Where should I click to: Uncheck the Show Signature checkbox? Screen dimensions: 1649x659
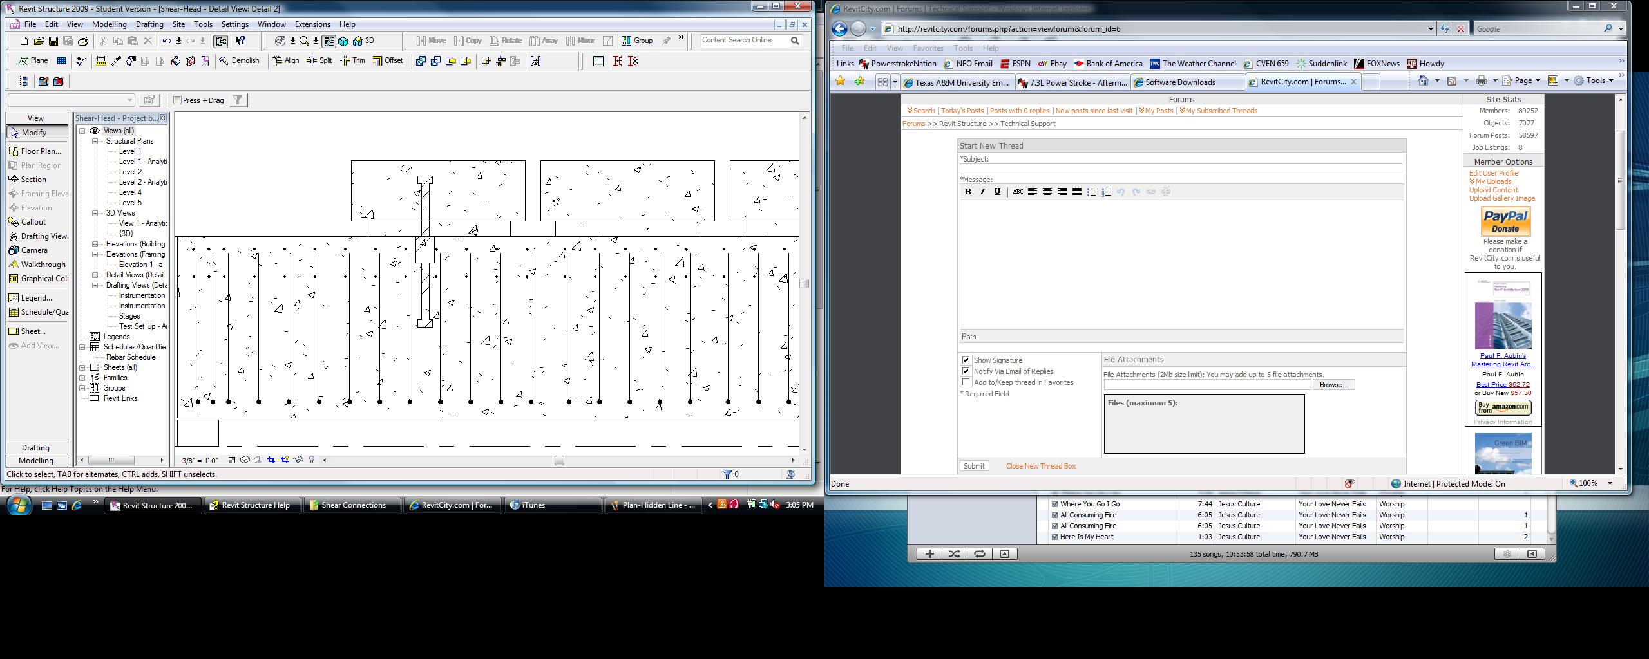[x=966, y=360]
